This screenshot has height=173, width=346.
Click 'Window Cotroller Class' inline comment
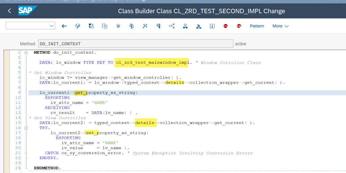pyautogui.click(x=231, y=63)
